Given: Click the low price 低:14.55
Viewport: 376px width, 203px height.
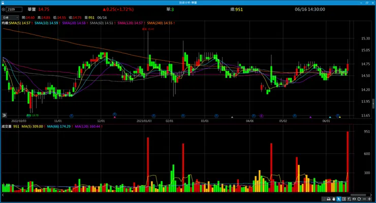Looking at the screenshot, I should tap(59, 17).
